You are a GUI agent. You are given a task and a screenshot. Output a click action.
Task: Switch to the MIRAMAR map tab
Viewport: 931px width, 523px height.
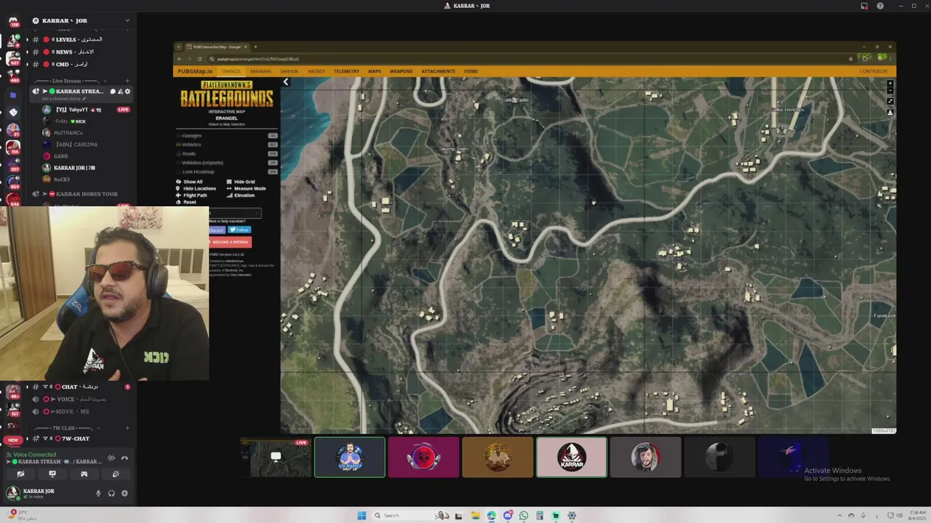[260, 71]
